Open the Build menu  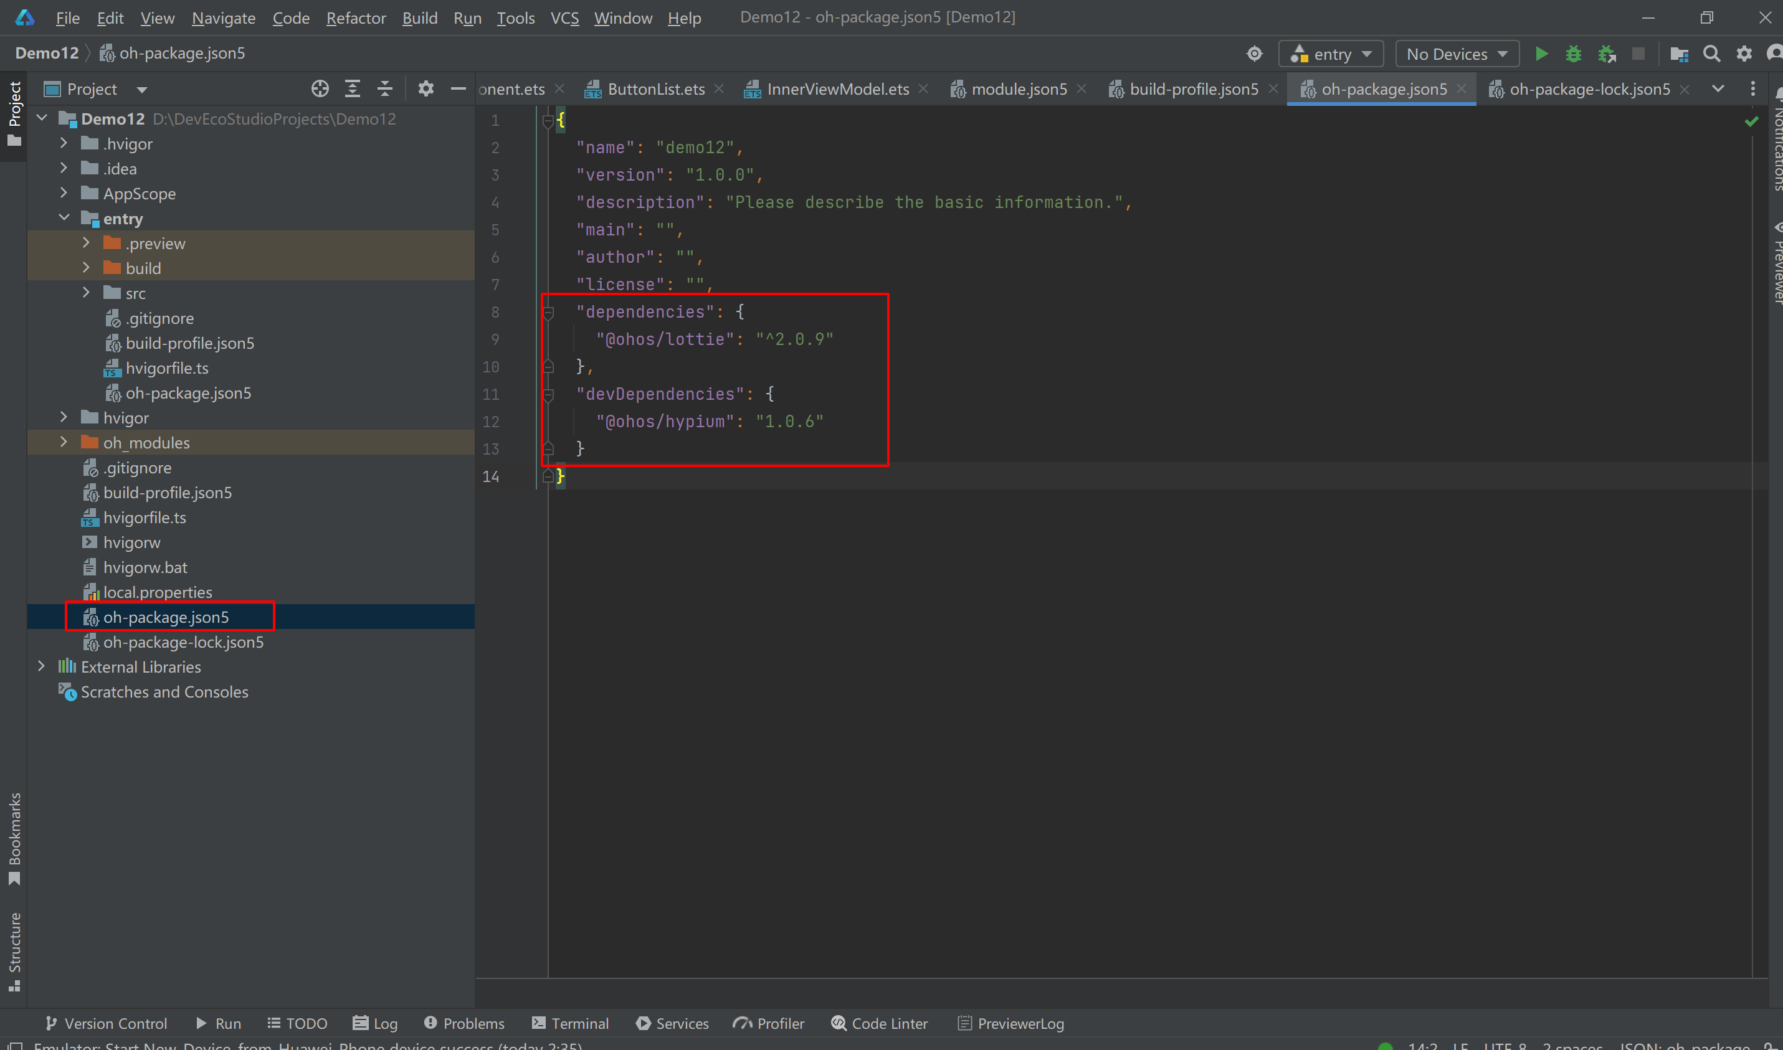coord(420,17)
